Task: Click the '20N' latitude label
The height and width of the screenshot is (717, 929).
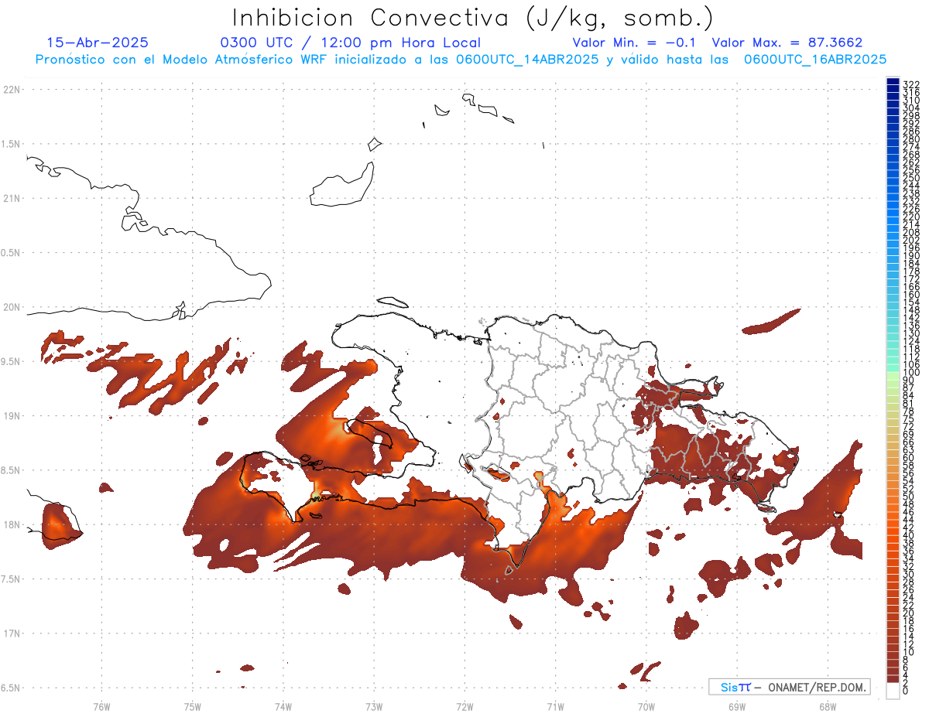Action: (11, 307)
